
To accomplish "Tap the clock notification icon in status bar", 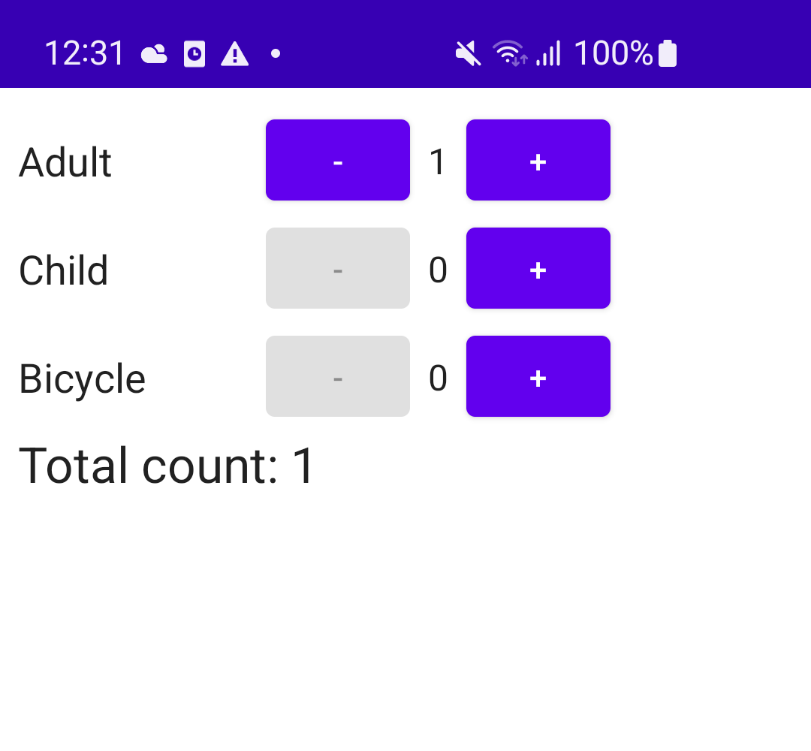I will [x=194, y=54].
